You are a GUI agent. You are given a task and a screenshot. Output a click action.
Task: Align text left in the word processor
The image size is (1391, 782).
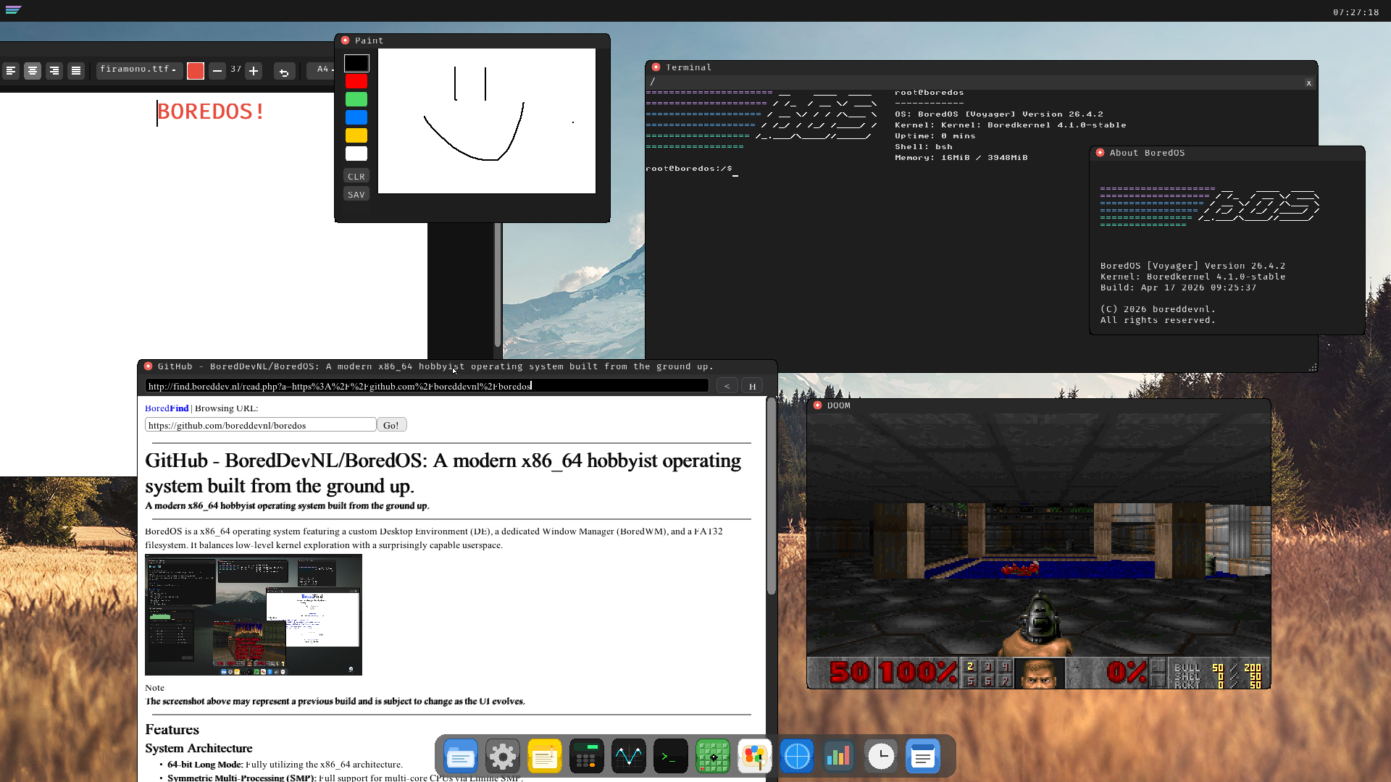click(x=11, y=70)
